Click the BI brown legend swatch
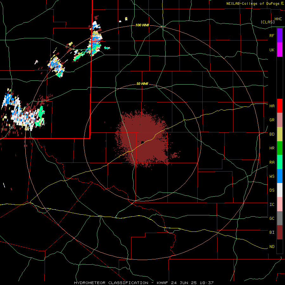The width and height of the screenshot is (285, 285). pyautogui.click(x=280, y=232)
